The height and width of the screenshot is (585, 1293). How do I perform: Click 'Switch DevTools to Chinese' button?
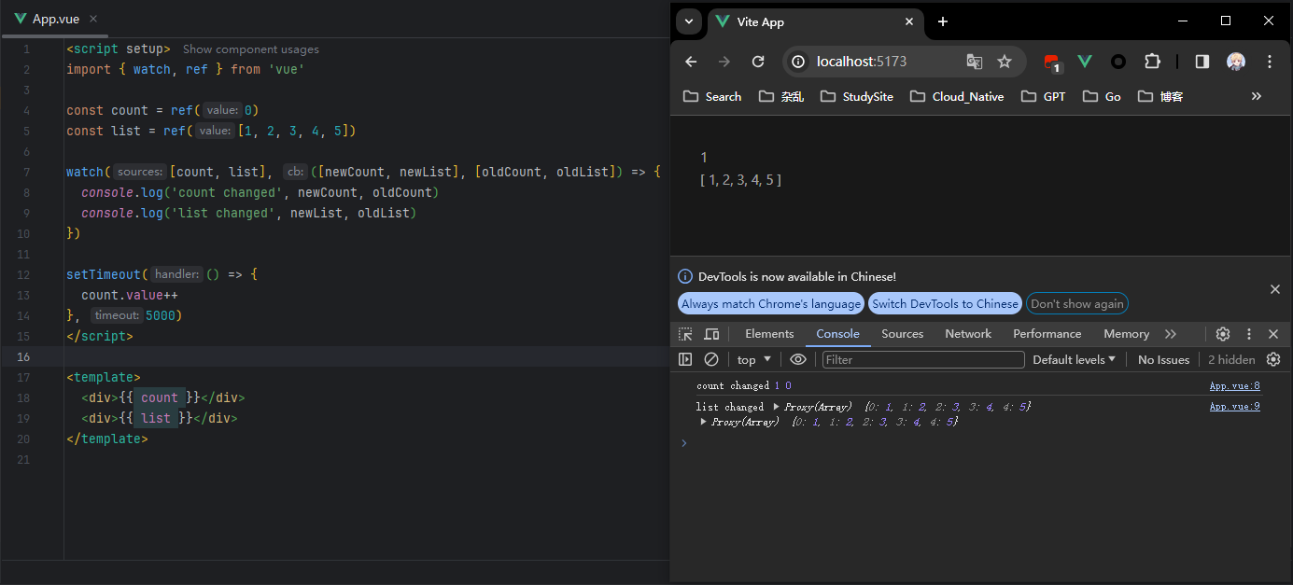click(x=945, y=303)
